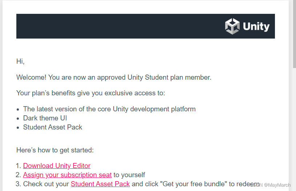Click the Unity wordmark in the header
The width and height of the screenshot is (296, 191).
click(256, 27)
